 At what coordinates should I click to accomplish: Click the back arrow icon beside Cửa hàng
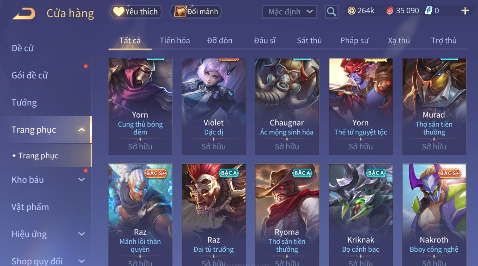point(24,13)
